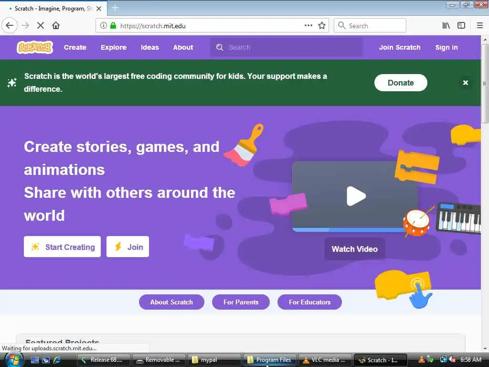489x367 pixels.
Task: Click the scrollbar up arrow
Action: coord(485,40)
